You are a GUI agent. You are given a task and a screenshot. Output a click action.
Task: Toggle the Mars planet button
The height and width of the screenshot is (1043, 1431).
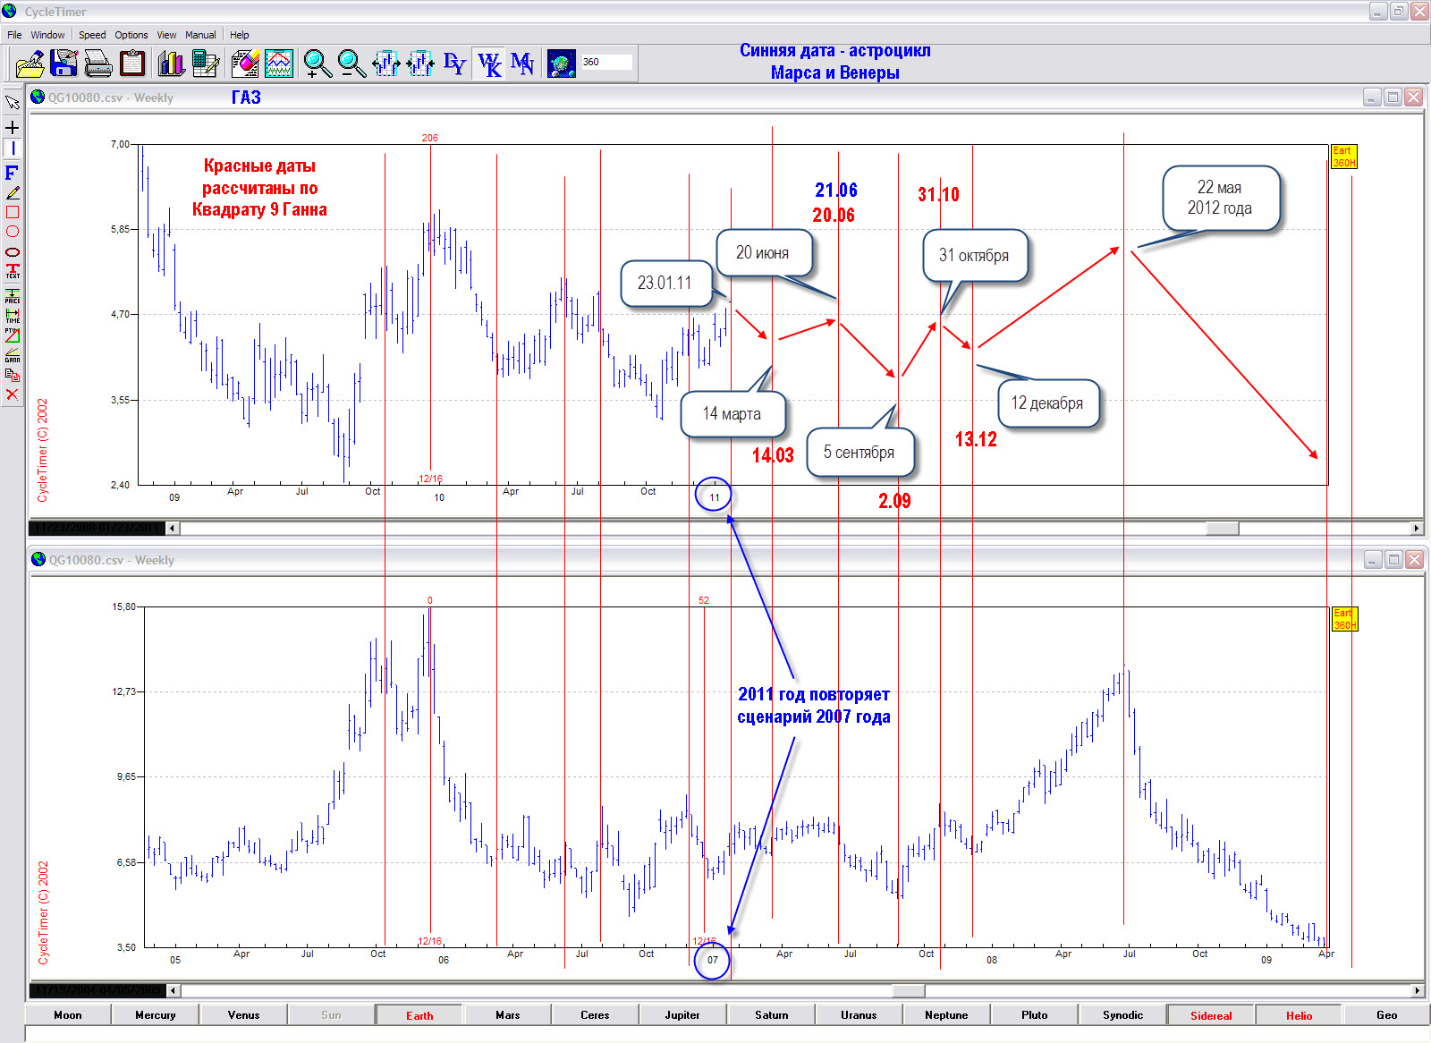(507, 1015)
